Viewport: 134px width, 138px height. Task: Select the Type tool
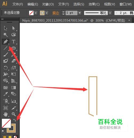click(x=14, y=42)
